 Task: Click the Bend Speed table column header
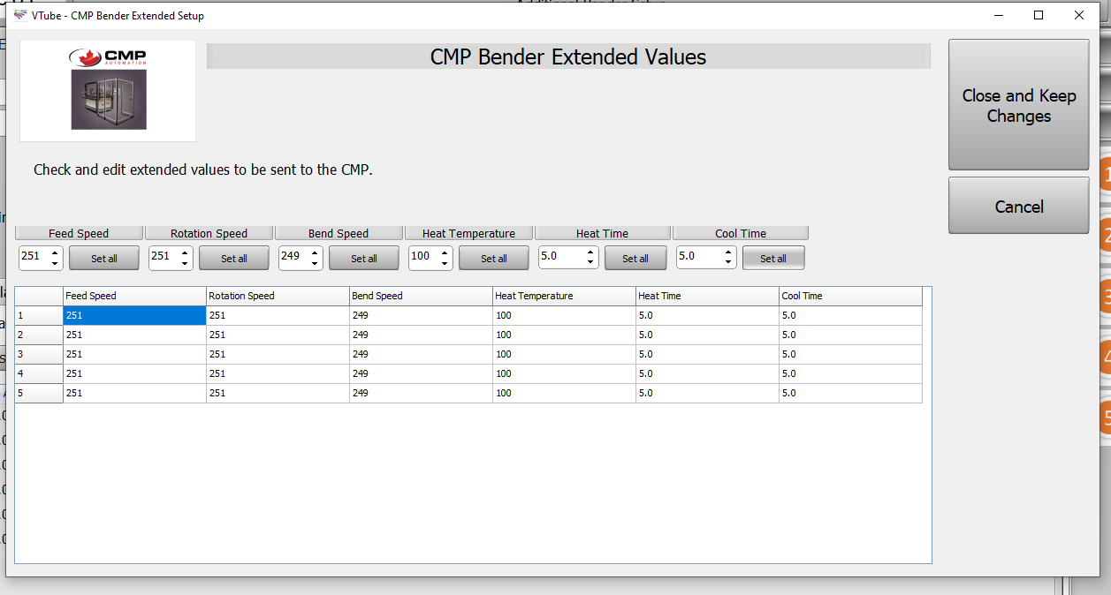421,296
